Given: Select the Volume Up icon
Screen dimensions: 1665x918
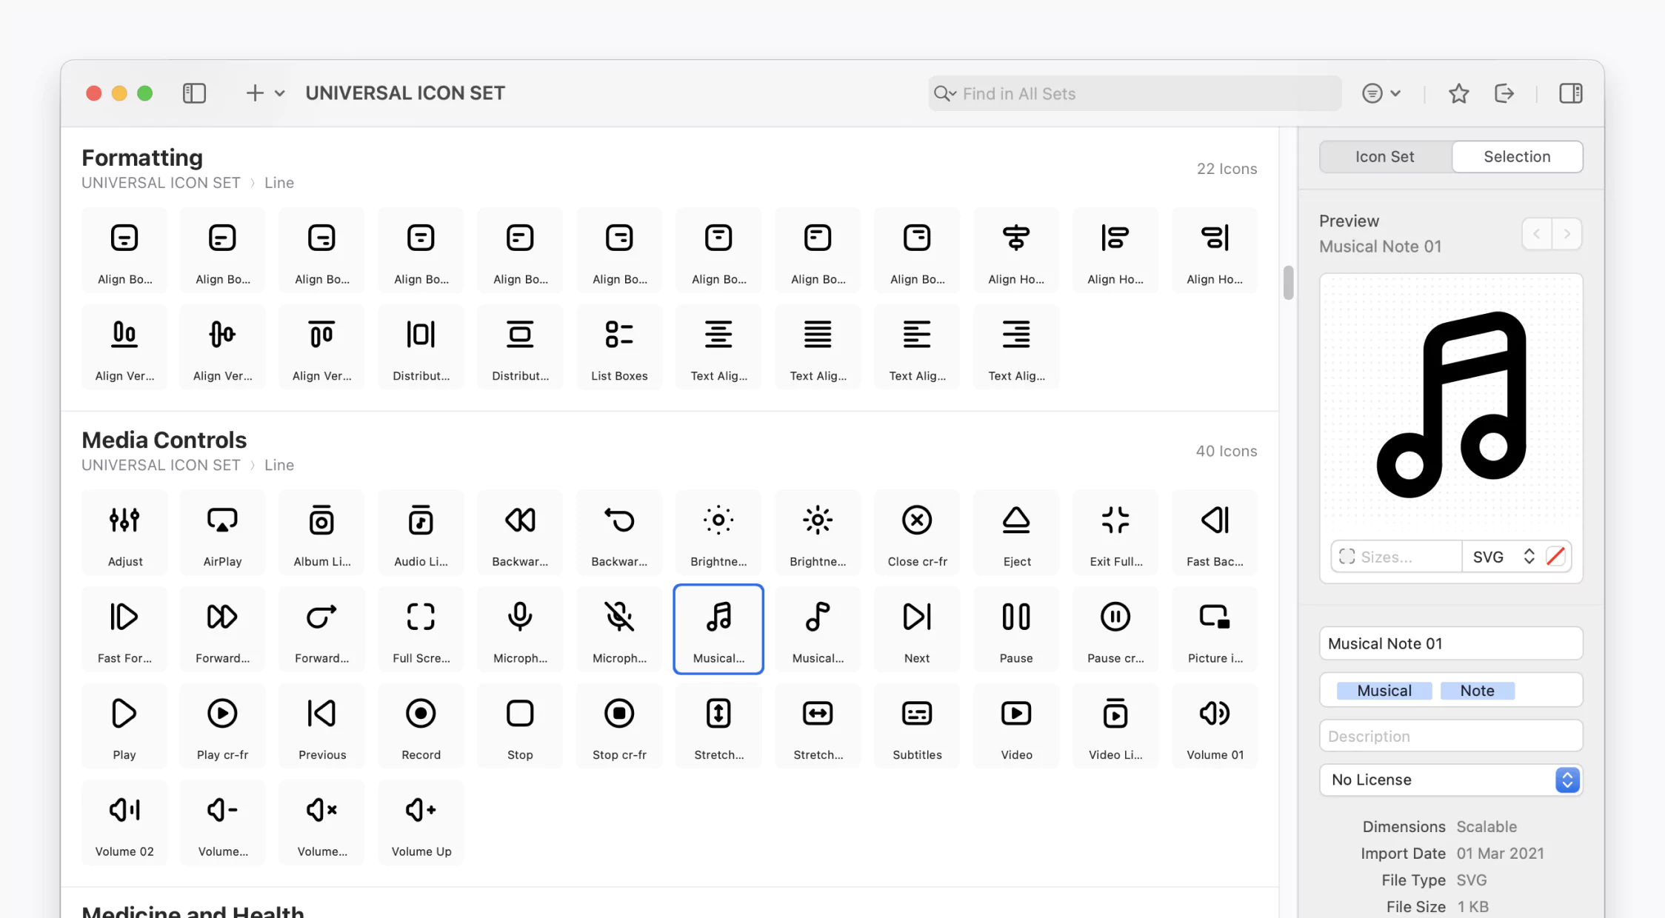Looking at the screenshot, I should coord(421,822).
